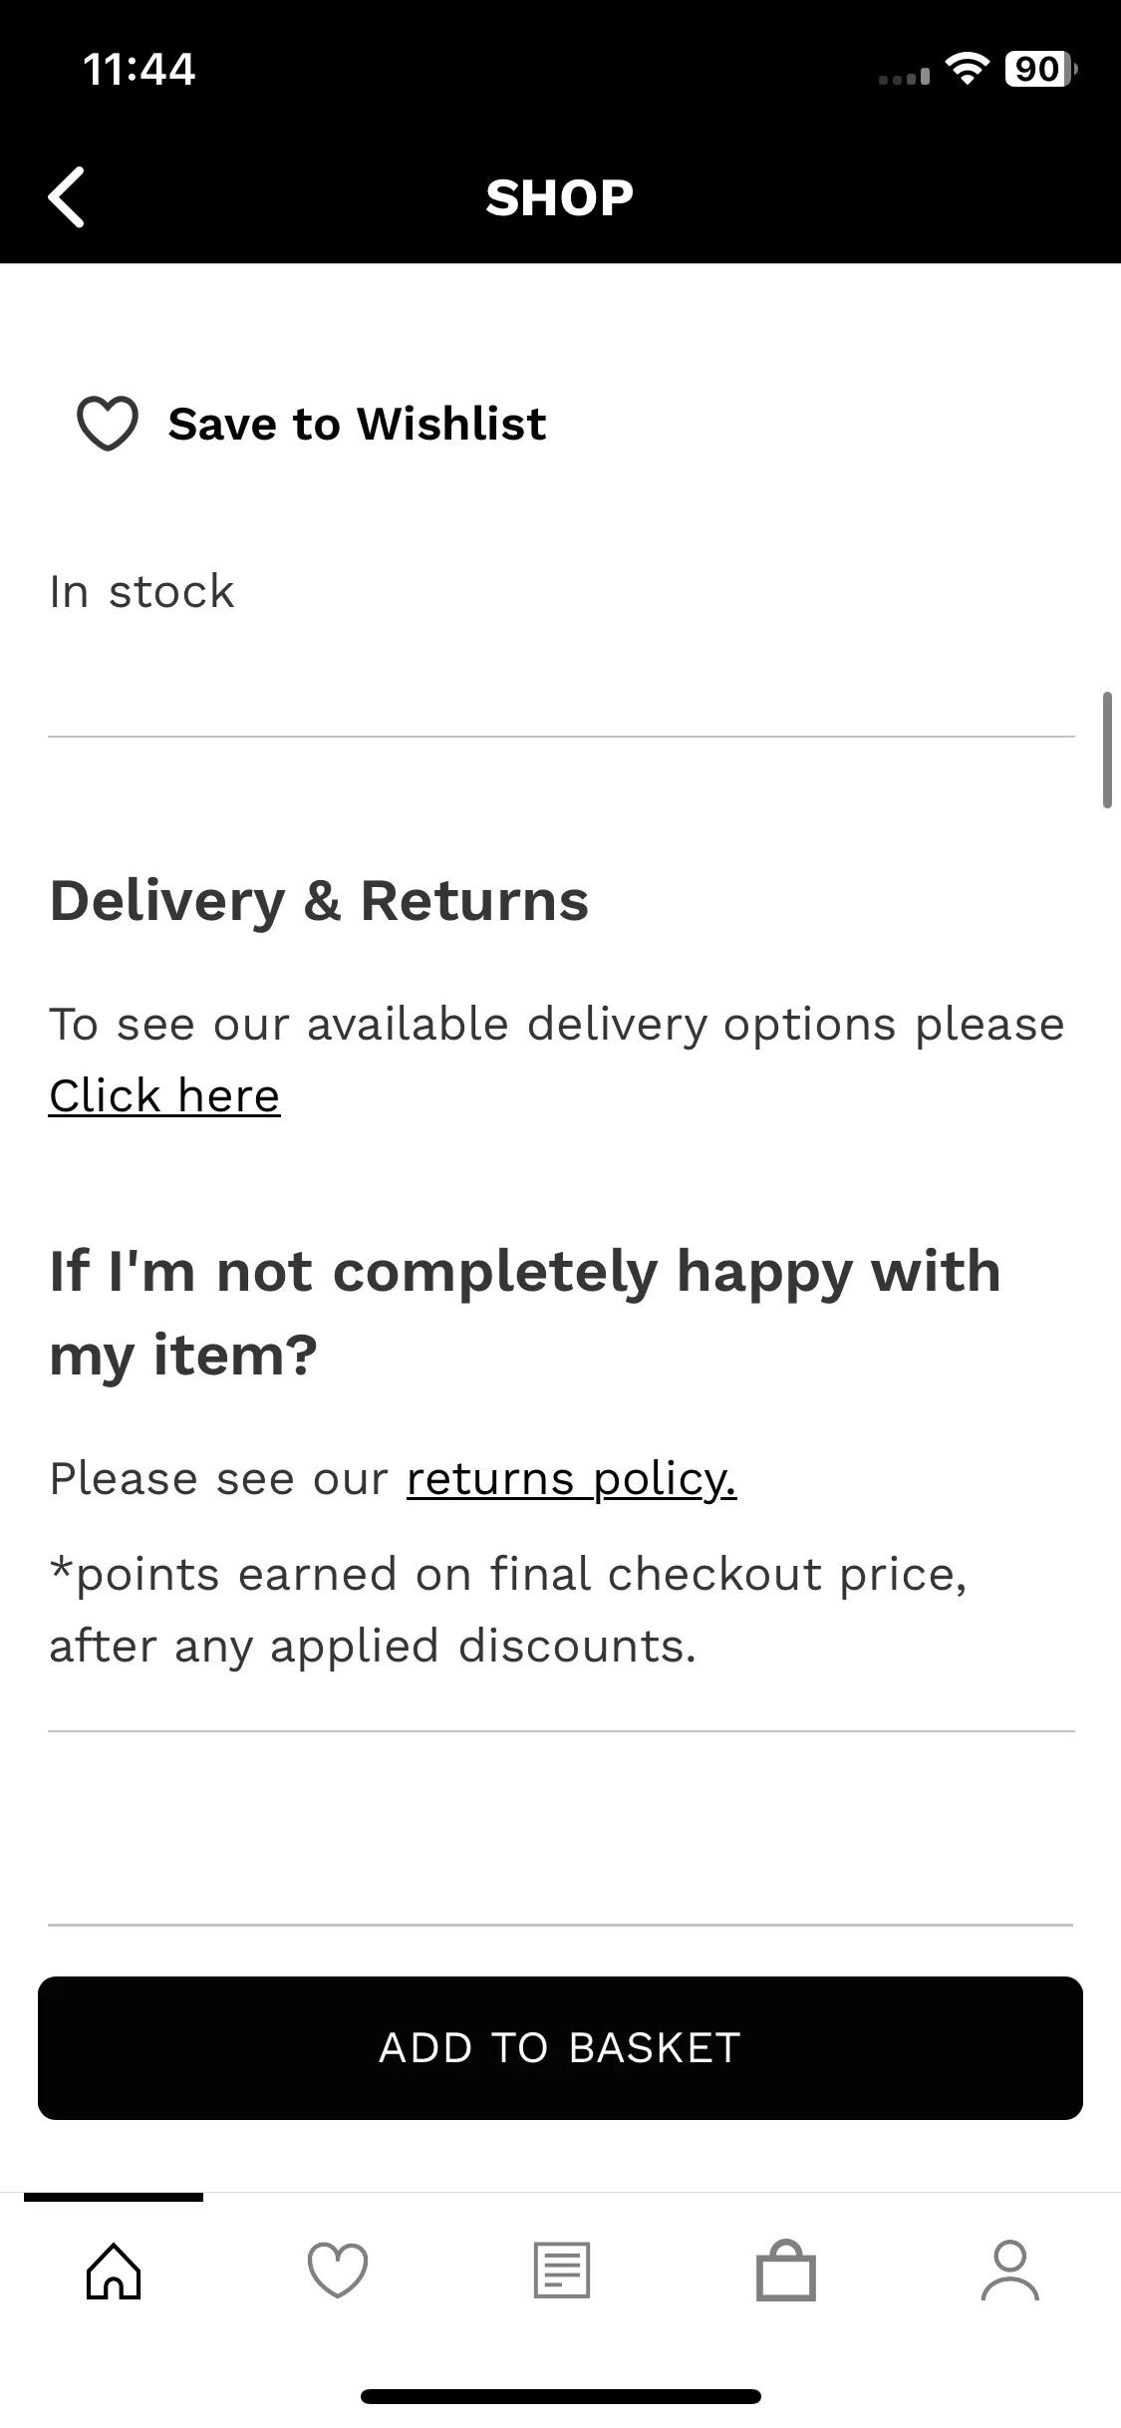Screen dimensions: 1121x2428
Task: Tap the SHOP title in the header
Action: 560,197
